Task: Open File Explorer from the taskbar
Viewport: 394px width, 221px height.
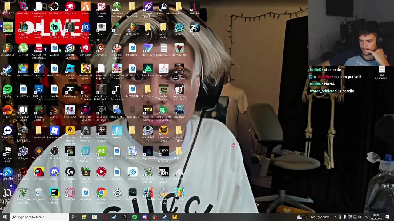Action: point(84,217)
